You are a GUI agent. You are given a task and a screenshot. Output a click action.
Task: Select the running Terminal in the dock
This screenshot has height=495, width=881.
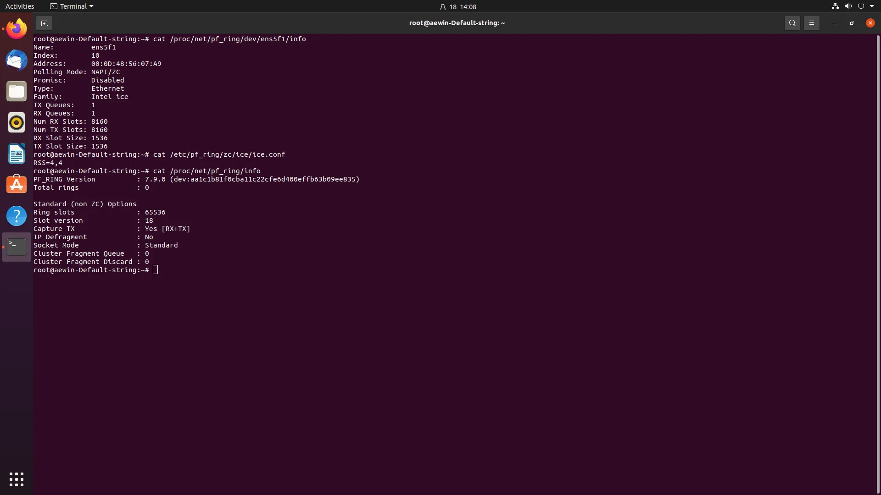click(16, 247)
